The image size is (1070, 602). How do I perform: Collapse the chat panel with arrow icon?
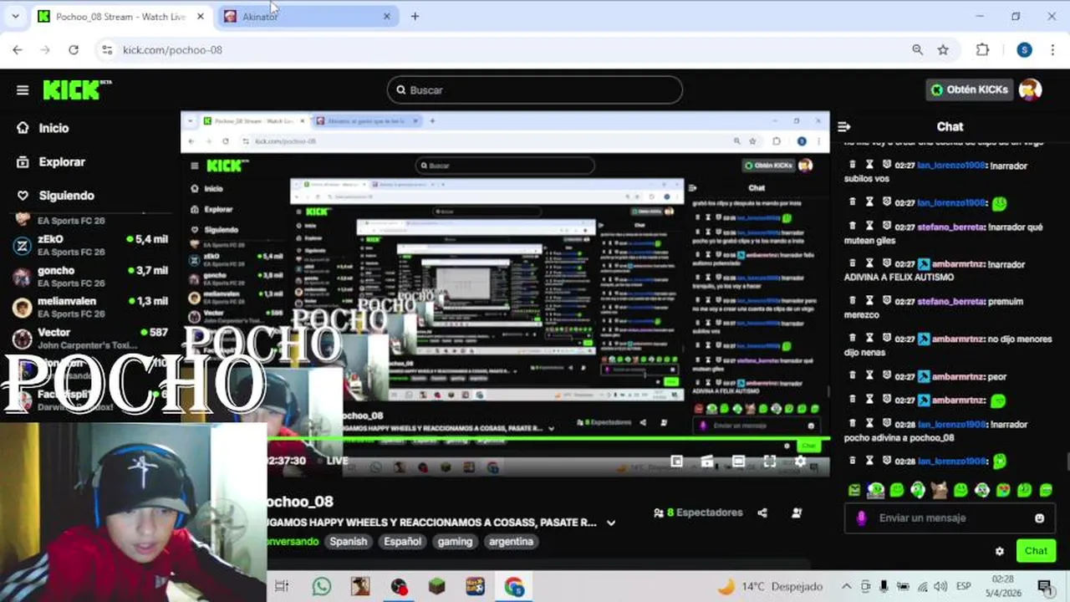coord(844,127)
